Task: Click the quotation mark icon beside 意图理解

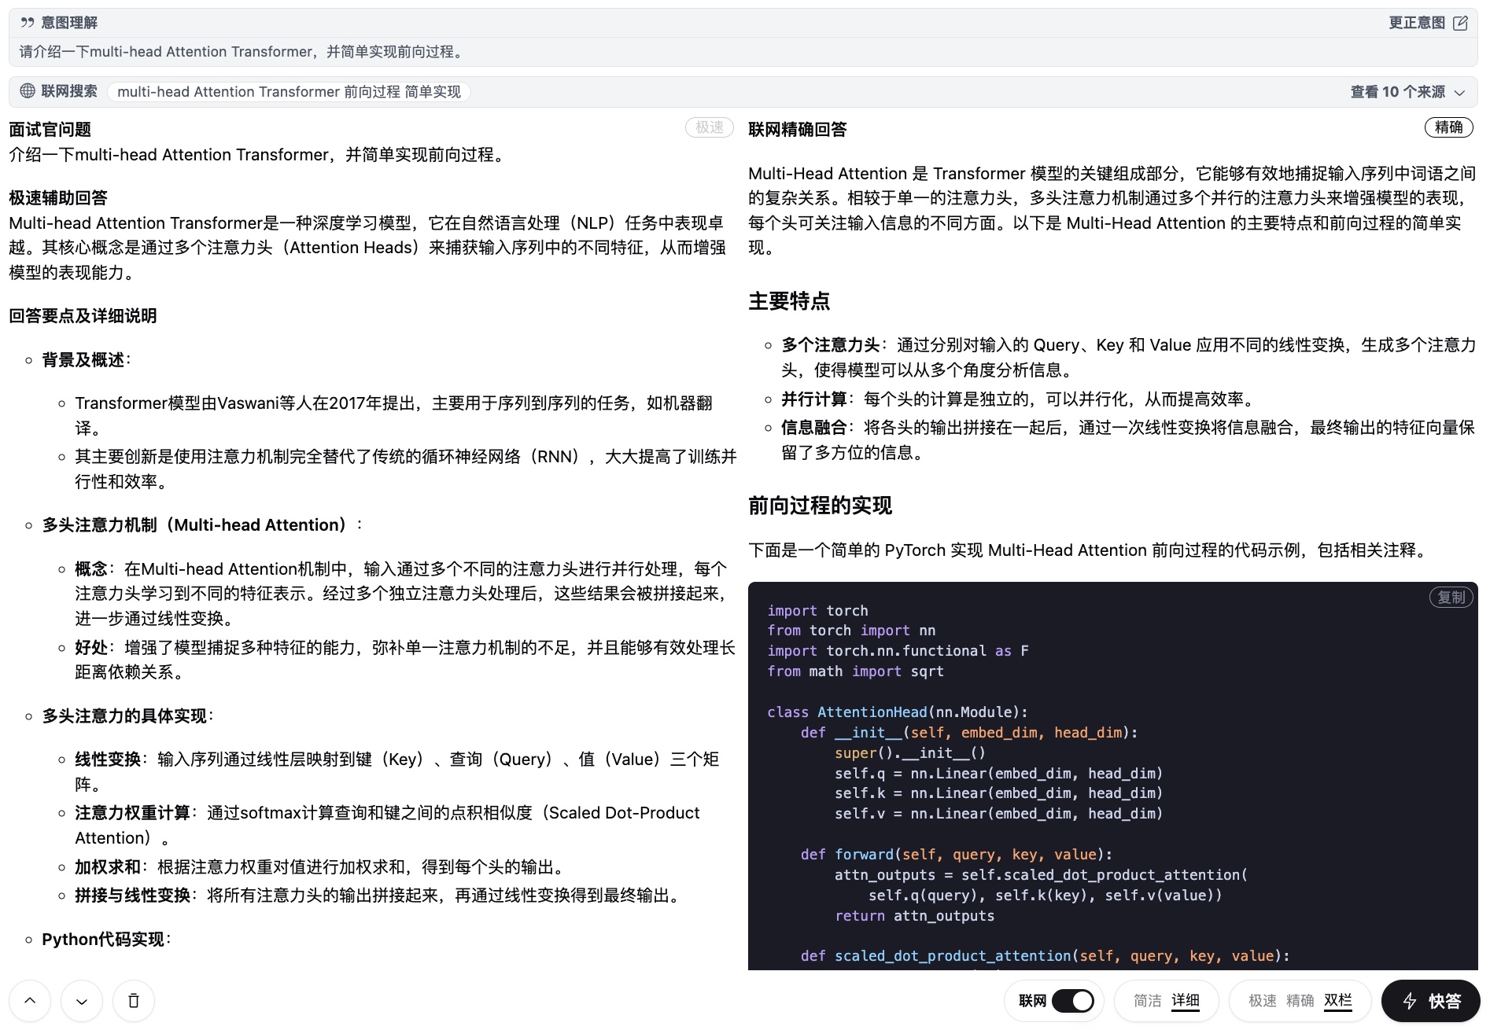Action: coord(28,23)
